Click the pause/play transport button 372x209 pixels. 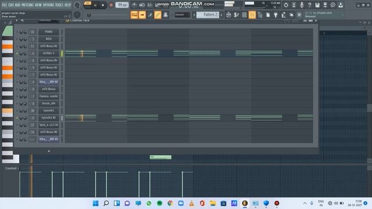[95, 5]
